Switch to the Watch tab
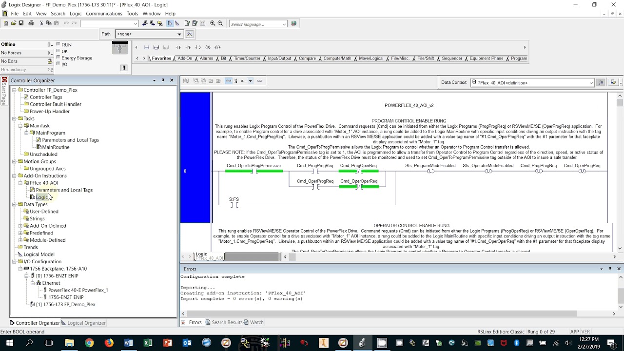Image resolution: width=624 pixels, height=351 pixels. click(x=254, y=322)
